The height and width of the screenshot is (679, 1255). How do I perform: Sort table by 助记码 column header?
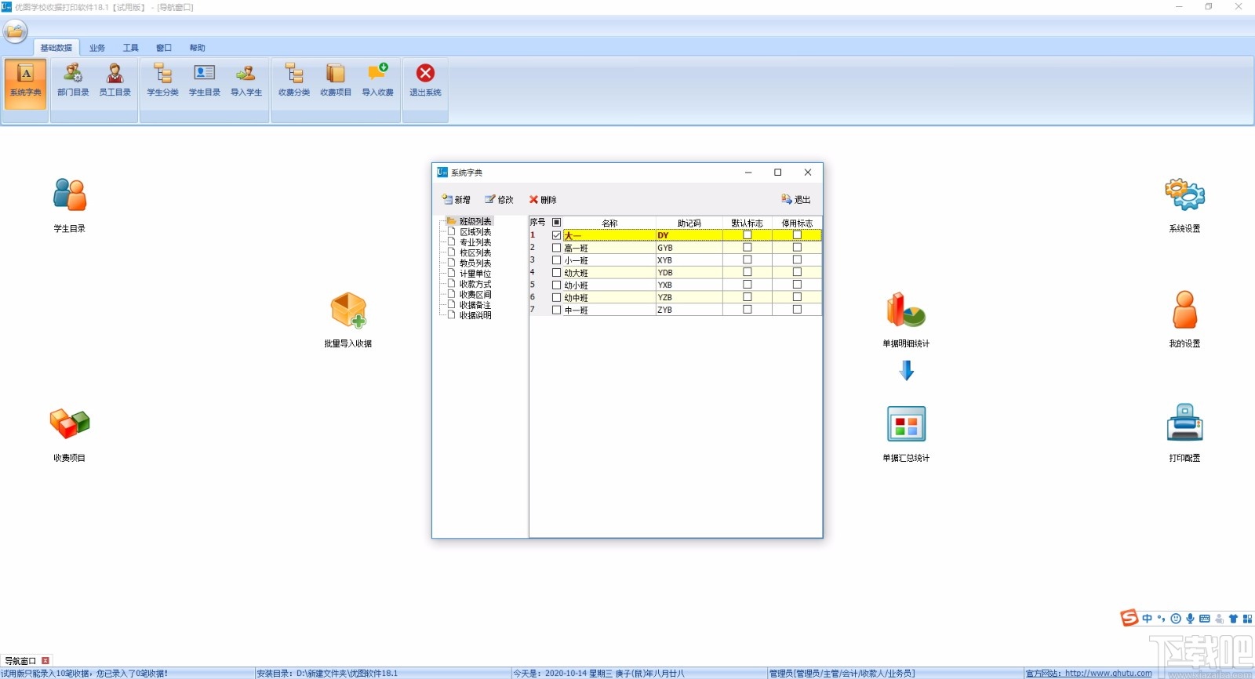689,223
